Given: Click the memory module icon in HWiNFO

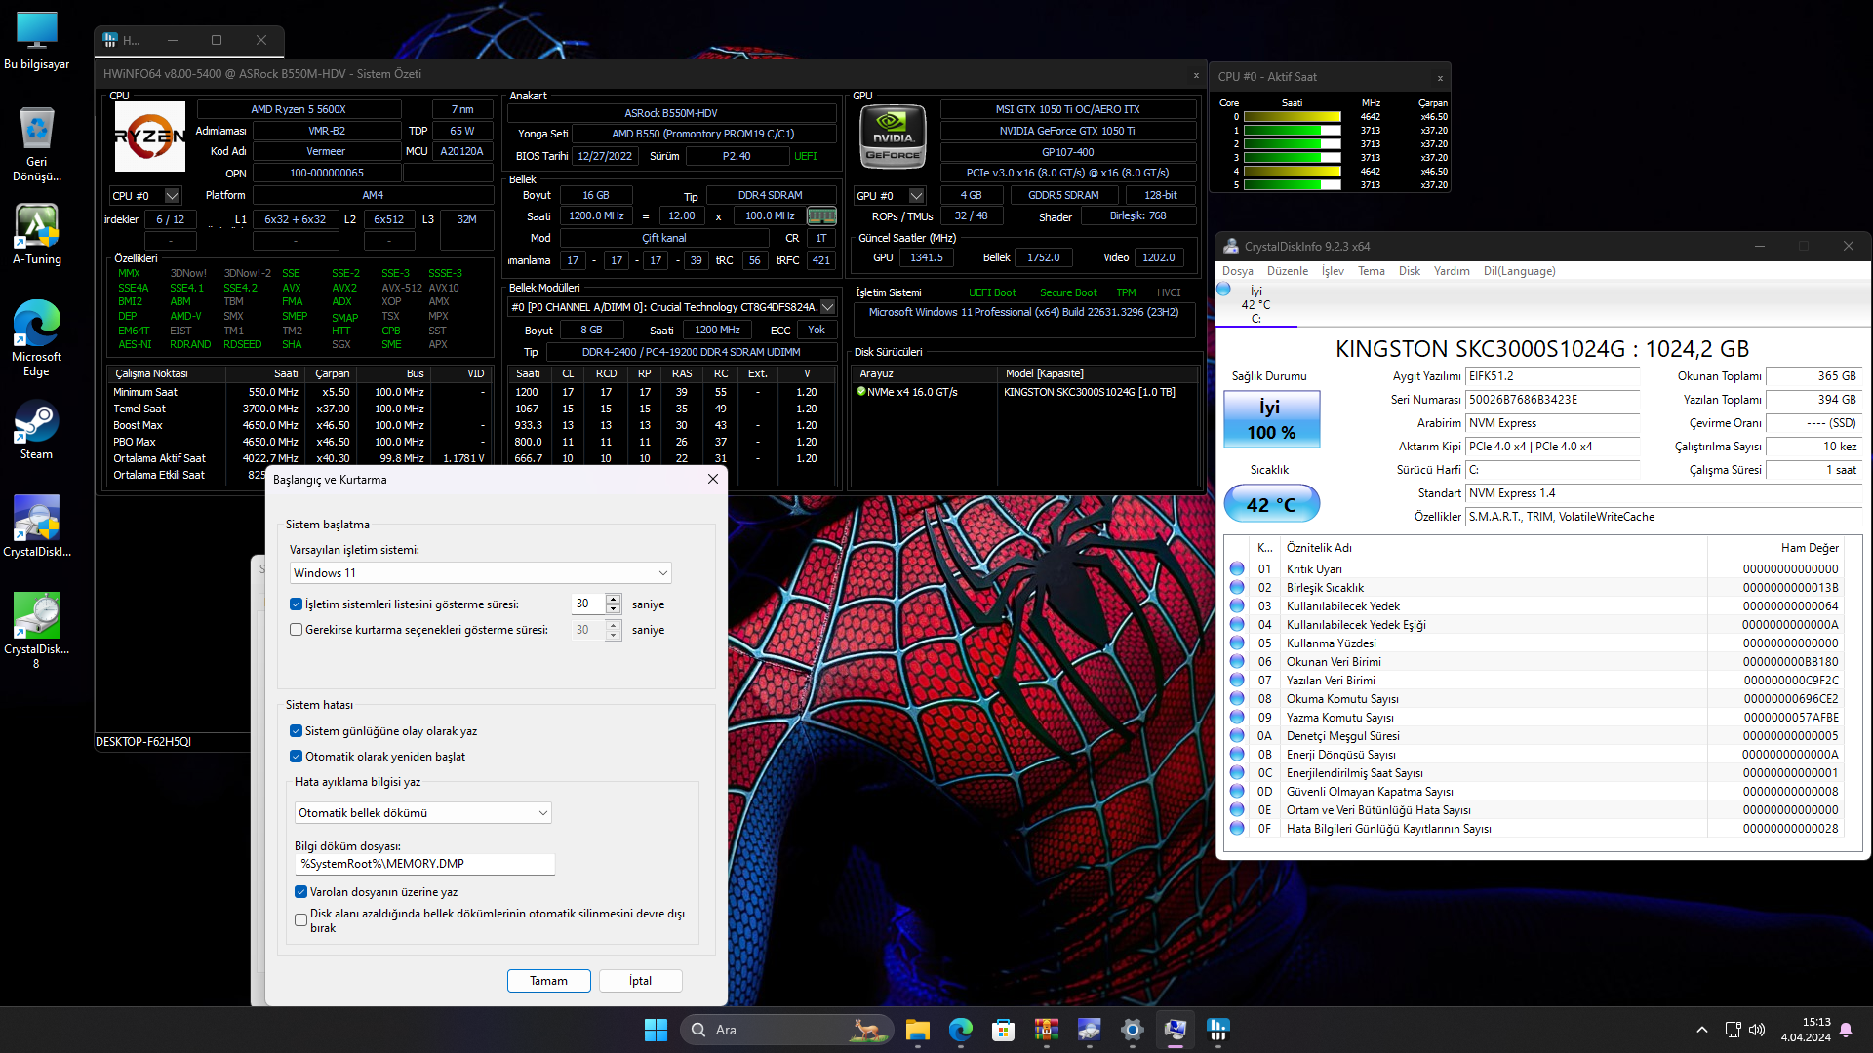Looking at the screenshot, I should 821,216.
